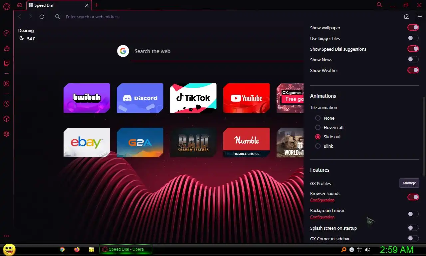This screenshot has width=426, height=256.
Task: Open GX Cleaner in sidebar
Action: point(6,48)
